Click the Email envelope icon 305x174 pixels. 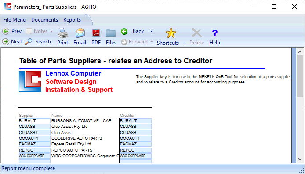pyautogui.click(x=80, y=33)
